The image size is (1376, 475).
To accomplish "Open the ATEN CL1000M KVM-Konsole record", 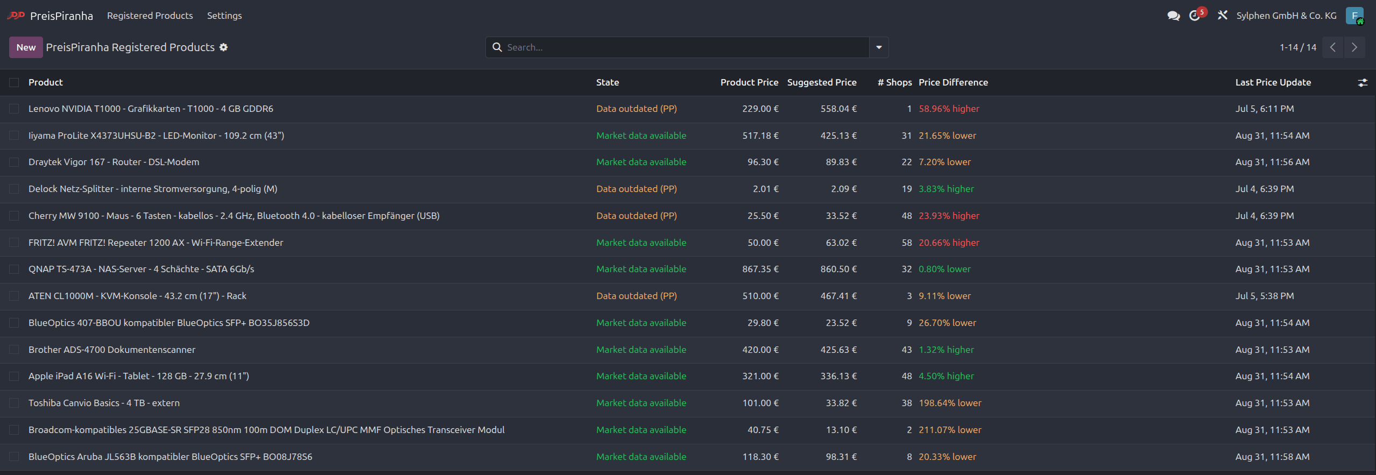I will click(x=137, y=296).
